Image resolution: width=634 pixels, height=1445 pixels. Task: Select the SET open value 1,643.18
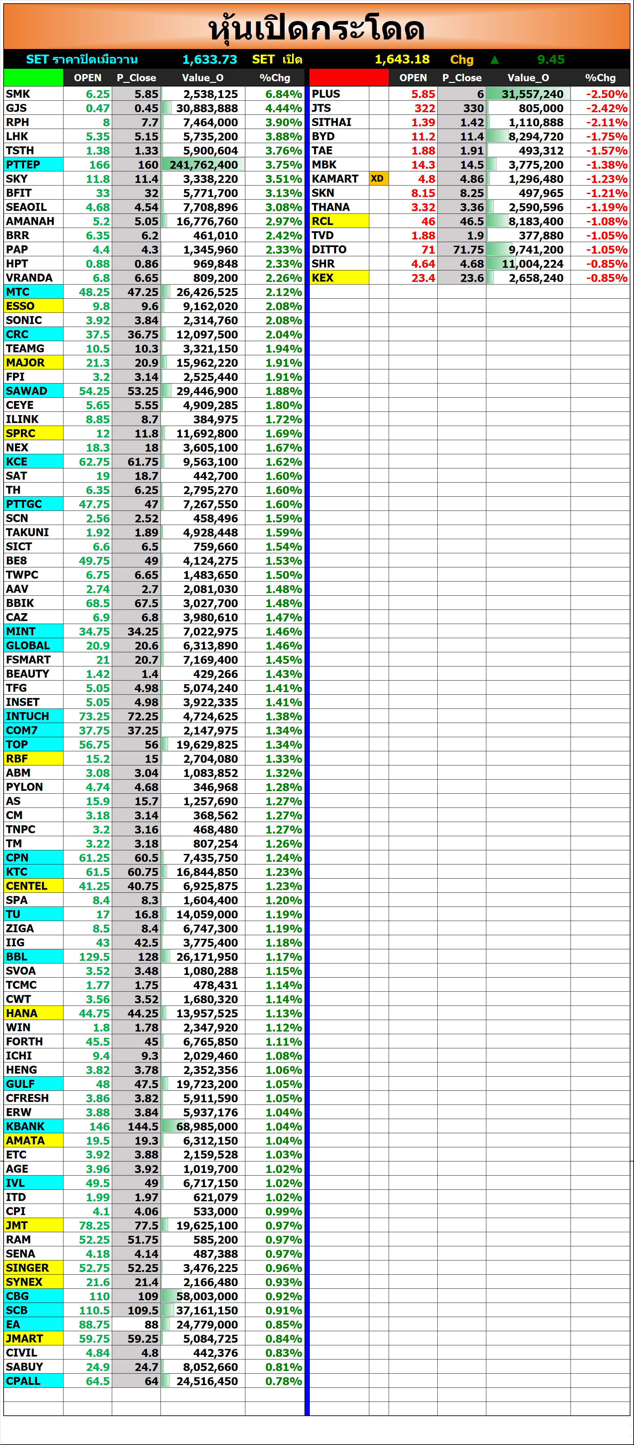pyautogui.click(x=402, y=59)
